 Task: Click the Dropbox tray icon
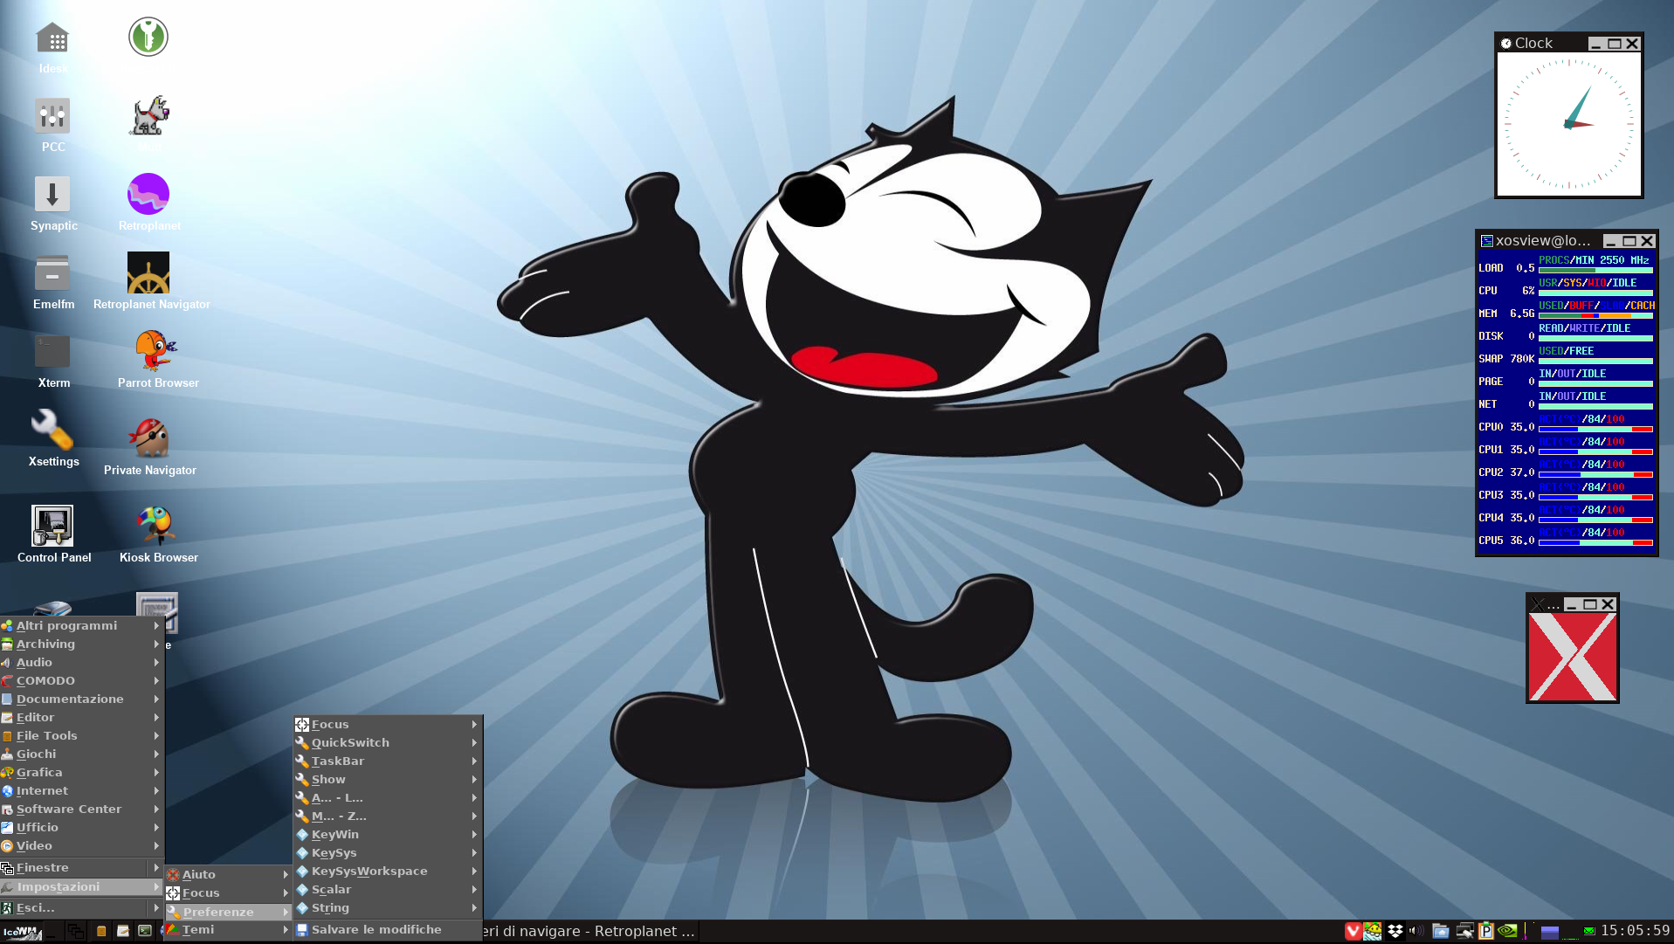click(1395, 932)
